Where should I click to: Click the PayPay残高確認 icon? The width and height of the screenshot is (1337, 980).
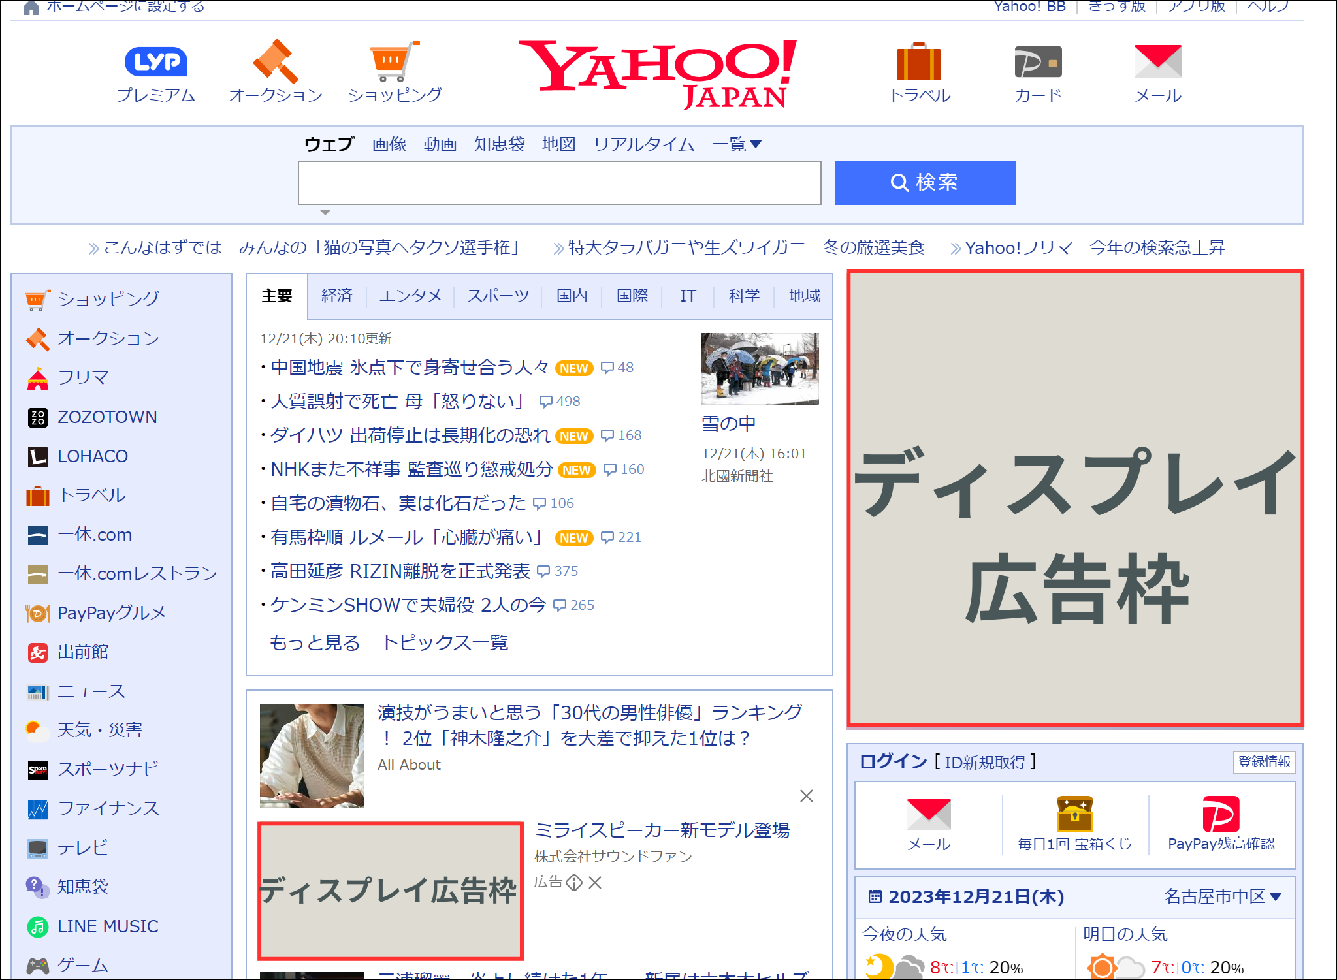click(x=1221, y=814)
